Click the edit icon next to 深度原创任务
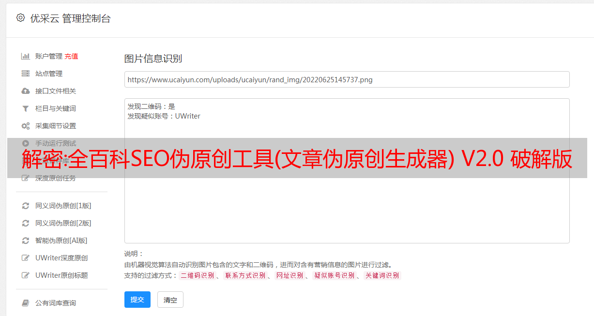Screen dimensions: 594x316 click(x=26, y=178)
